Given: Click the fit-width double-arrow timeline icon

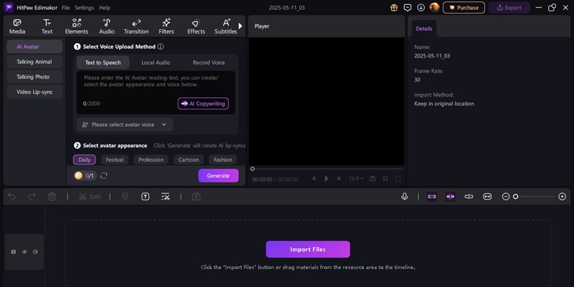Looking at the screenshot, I should pos(487,196).
